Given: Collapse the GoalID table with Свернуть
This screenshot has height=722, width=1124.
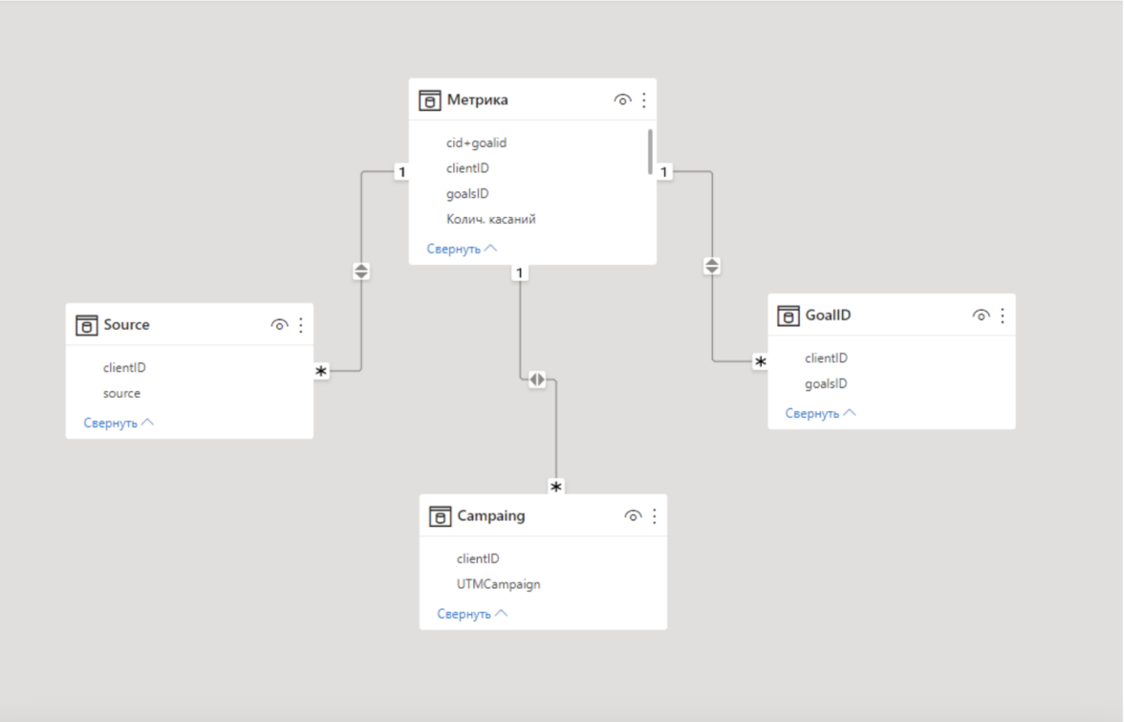Looking at the screenshot, I should 820,413.
